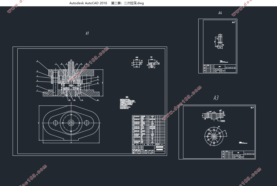Select the A3 sheet label
Viewport: 277px width, 186px height.
click(216, 98)
